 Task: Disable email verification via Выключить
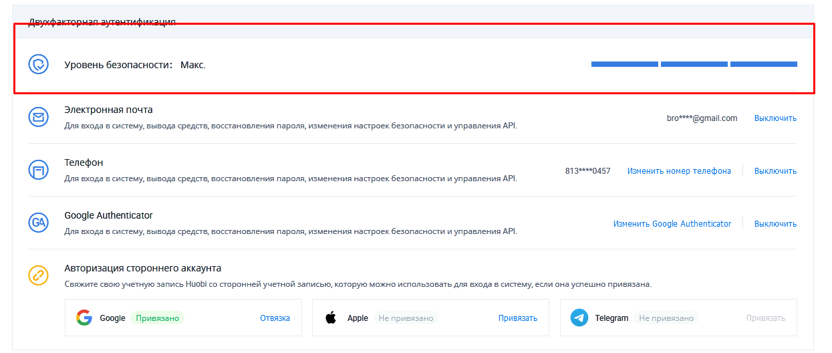coord(775,118)
